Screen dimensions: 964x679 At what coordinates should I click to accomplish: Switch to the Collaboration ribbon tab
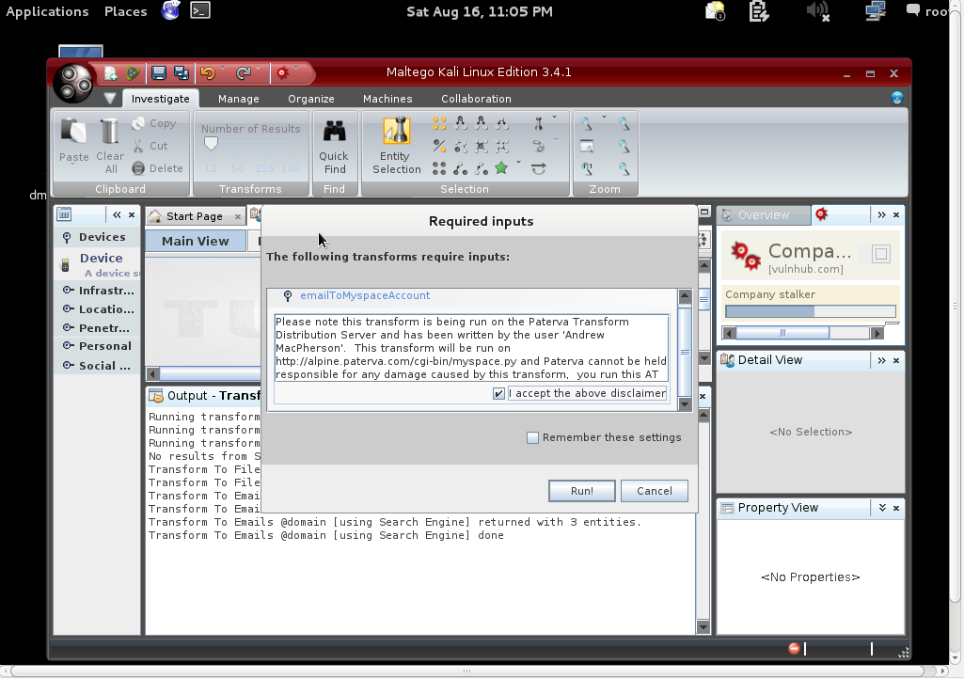pos(476,99)
